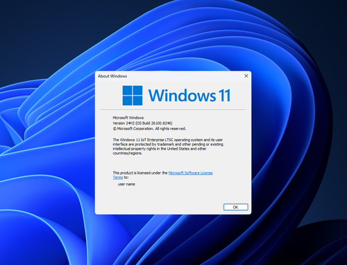The width and height of the screenshot is (347, 265).
Task: Click the 'Version 24H2 (OS Build' line
Action: tap(142, 123)
